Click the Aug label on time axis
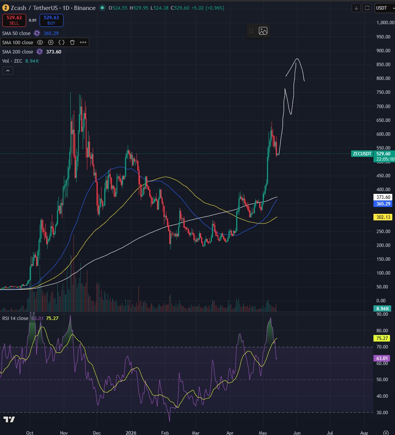 pyautogui.click(x=364, y=433)
